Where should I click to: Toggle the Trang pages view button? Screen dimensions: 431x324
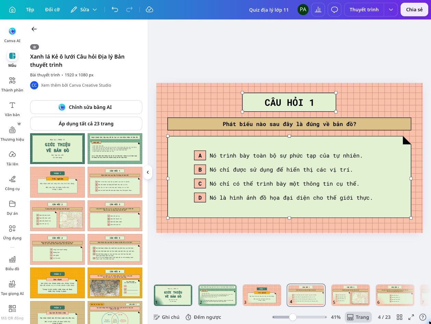click(x=358, y=317)
